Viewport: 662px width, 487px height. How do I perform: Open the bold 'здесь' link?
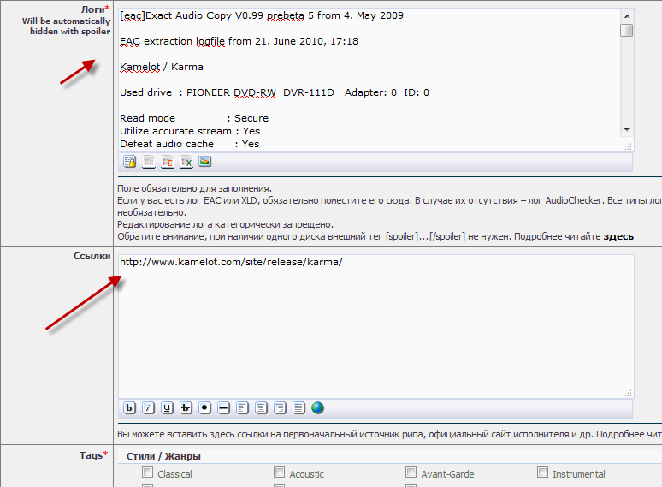(x=618, y=236)
